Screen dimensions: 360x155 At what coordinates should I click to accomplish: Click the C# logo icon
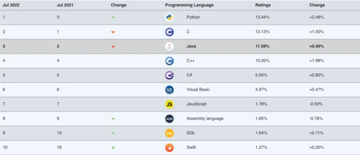[169, 75]
